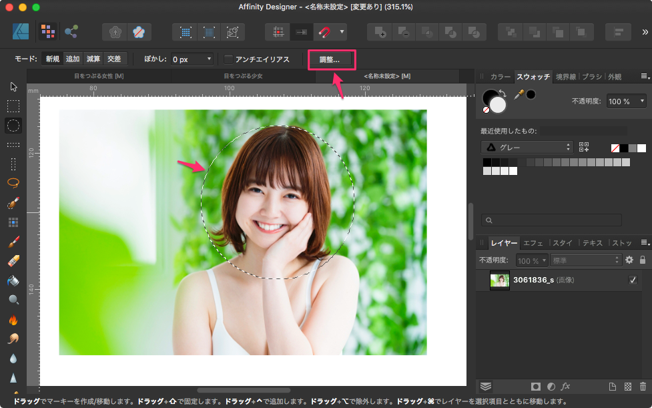Select the Rectangular Marquee tool
Viewport: 652px width, 408px height.
13,106
